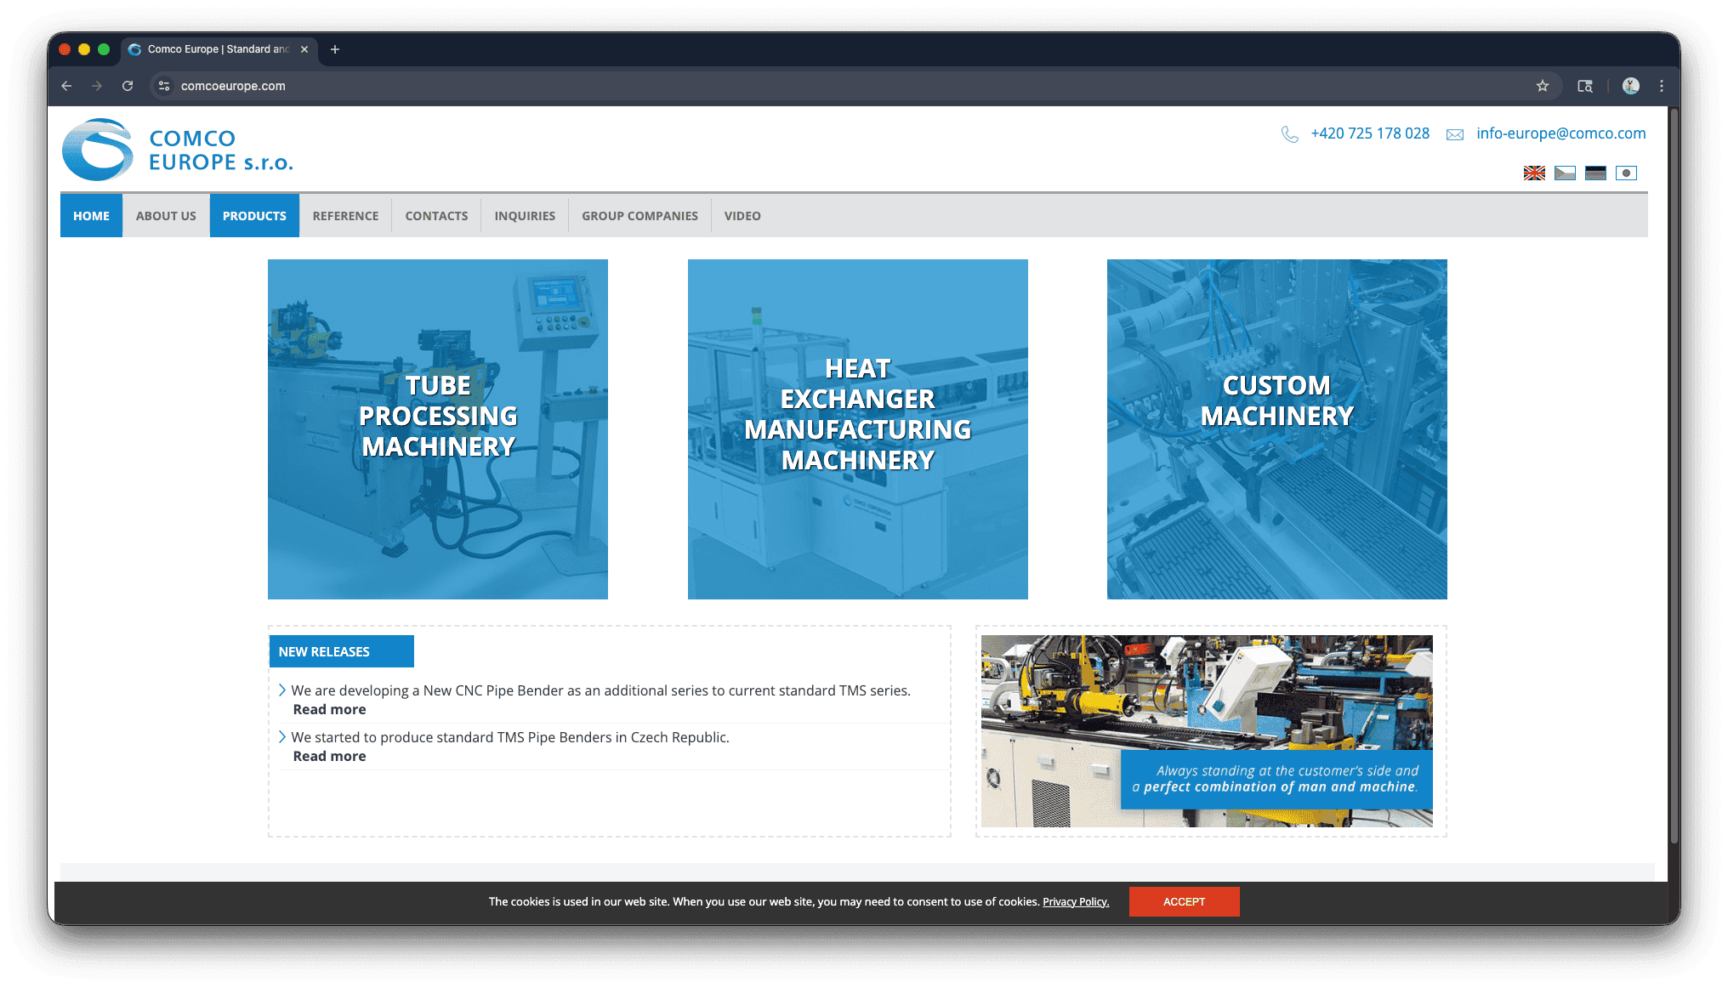The height and width of the screenshot is (988, 1728).
Task: Accept the cookies notice
Action: (1184, 901)
